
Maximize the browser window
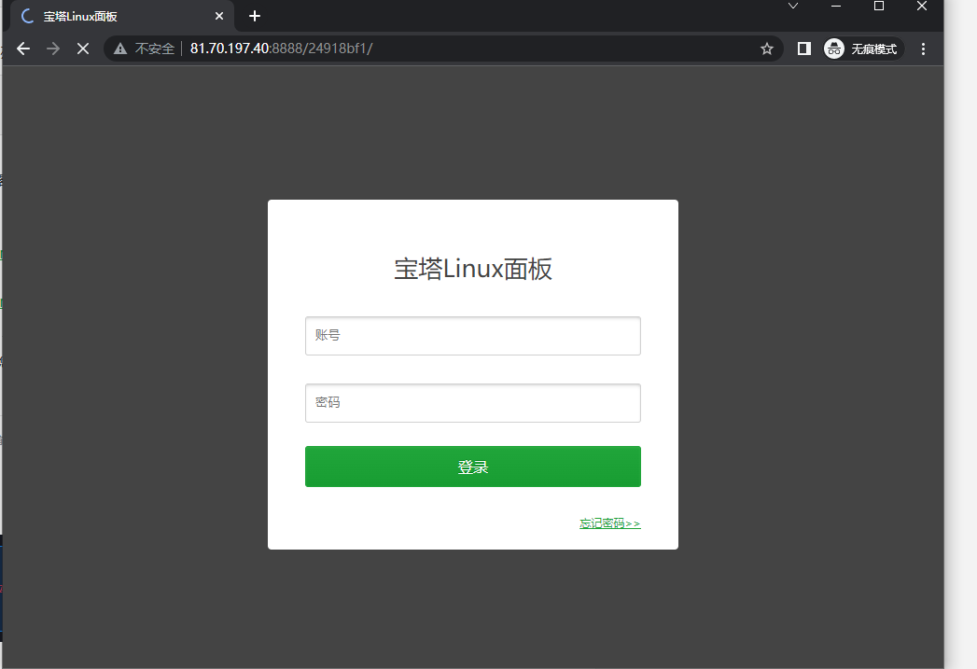[879, 7]
